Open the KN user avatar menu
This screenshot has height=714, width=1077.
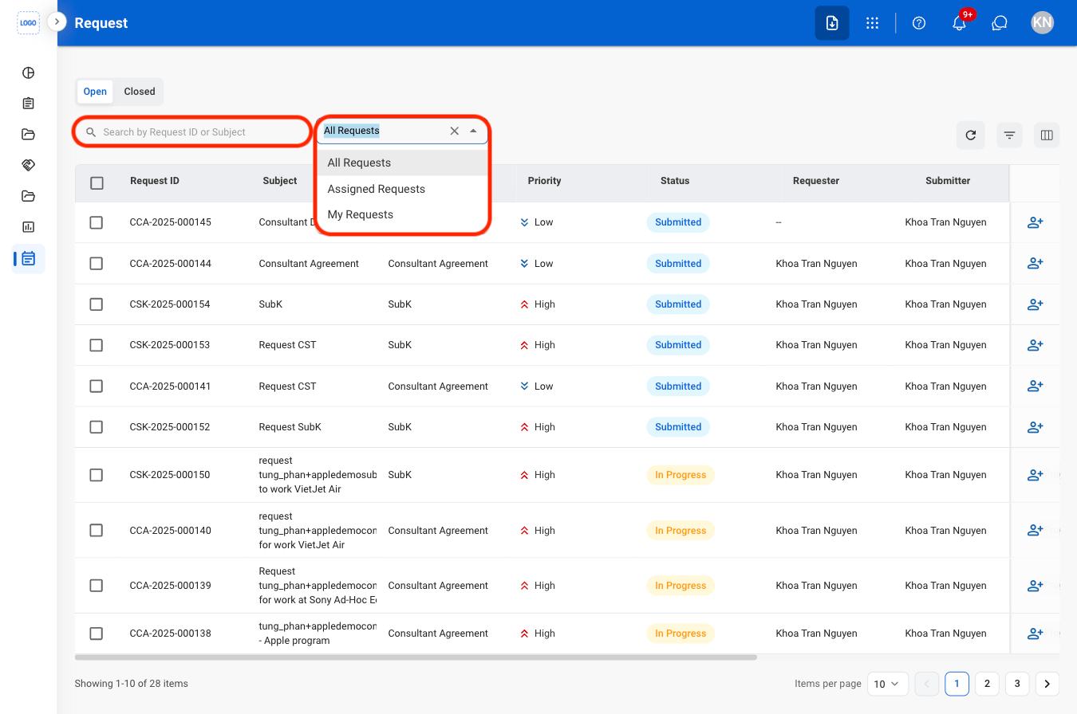[1042, 22]
